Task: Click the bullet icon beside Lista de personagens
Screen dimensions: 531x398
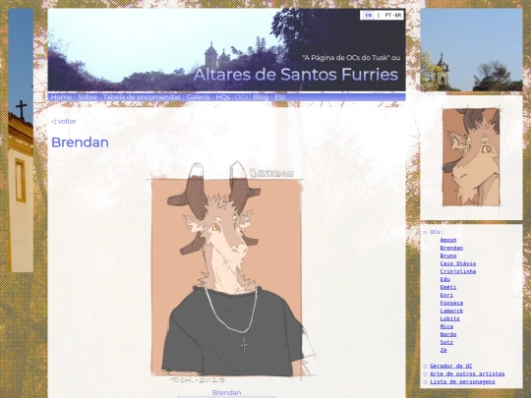Action: tap(426, 382)
